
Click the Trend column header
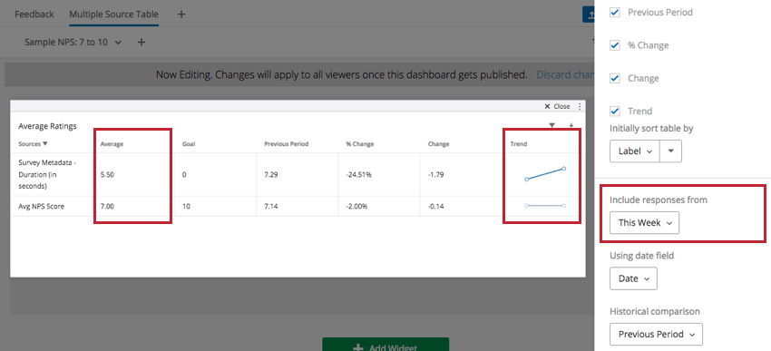(x=518, y=144)
